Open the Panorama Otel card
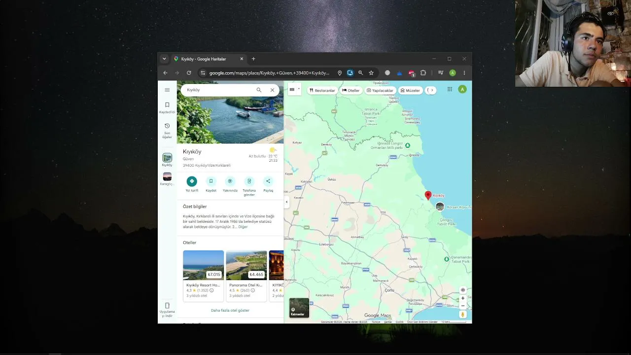This screenshot has height=355, width=631. (246, 275)
